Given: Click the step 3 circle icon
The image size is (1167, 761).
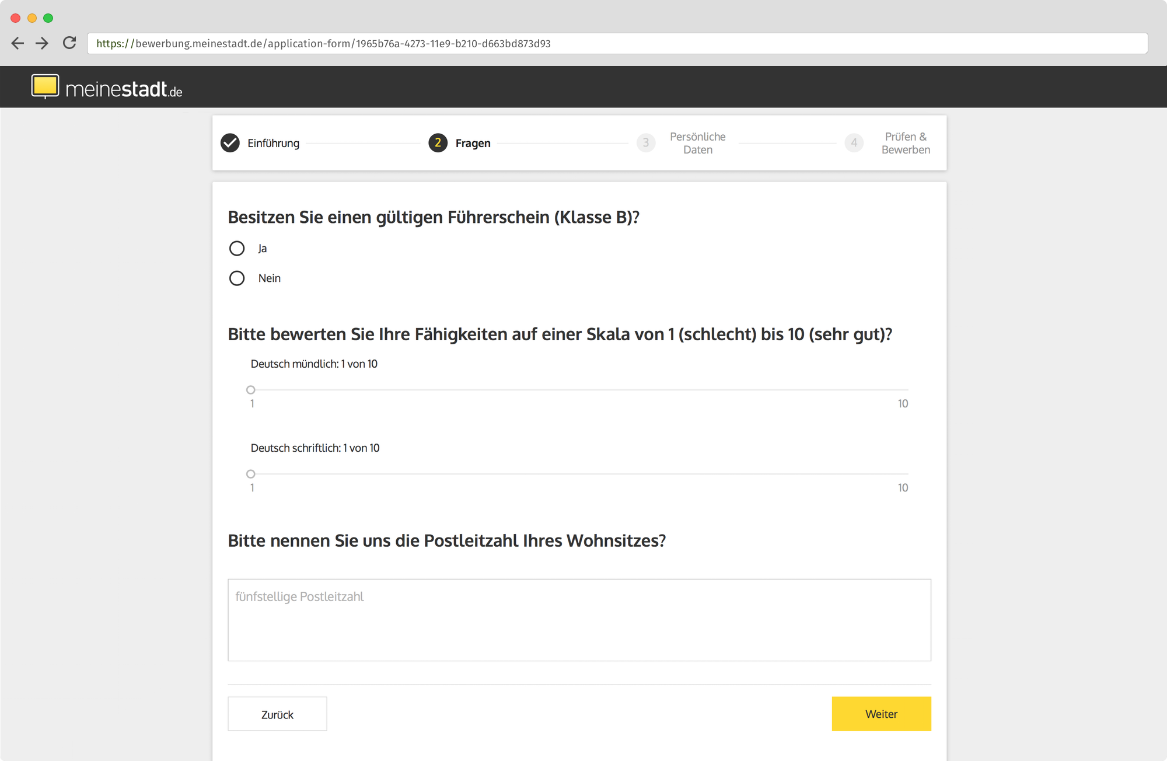Looking at the screenshot, I should pyautogui.click(x=646, y=143).
